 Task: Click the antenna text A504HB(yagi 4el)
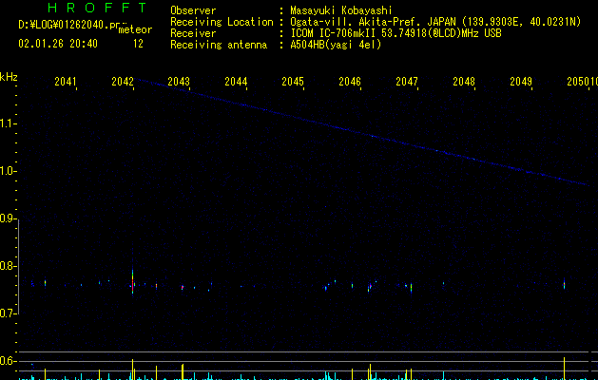(x=336, y=45)
